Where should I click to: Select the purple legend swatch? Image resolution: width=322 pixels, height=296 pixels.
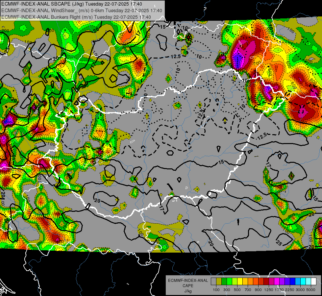pos(282,281)
